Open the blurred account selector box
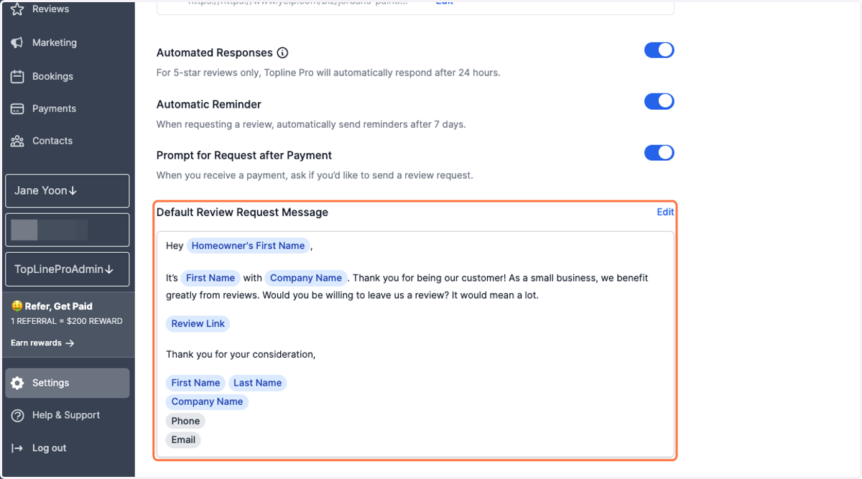This screenshot has width=862, height=479. (68, 230)
